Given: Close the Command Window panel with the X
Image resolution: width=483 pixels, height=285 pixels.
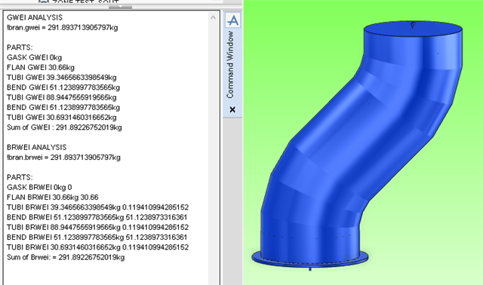Looking at the screenshot, I should (232, 109).
